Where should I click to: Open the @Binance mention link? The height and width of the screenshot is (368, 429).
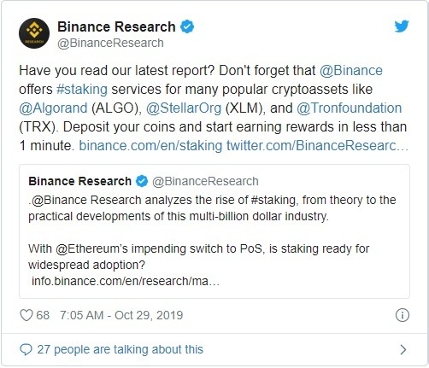pyautogui.click(x=351, y=70)
